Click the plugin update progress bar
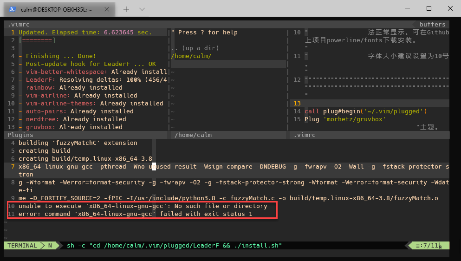 [37, 40]
